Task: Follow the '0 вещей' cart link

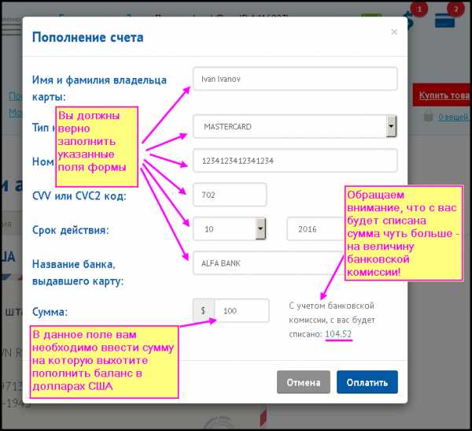Action: (x=453, y=117)
